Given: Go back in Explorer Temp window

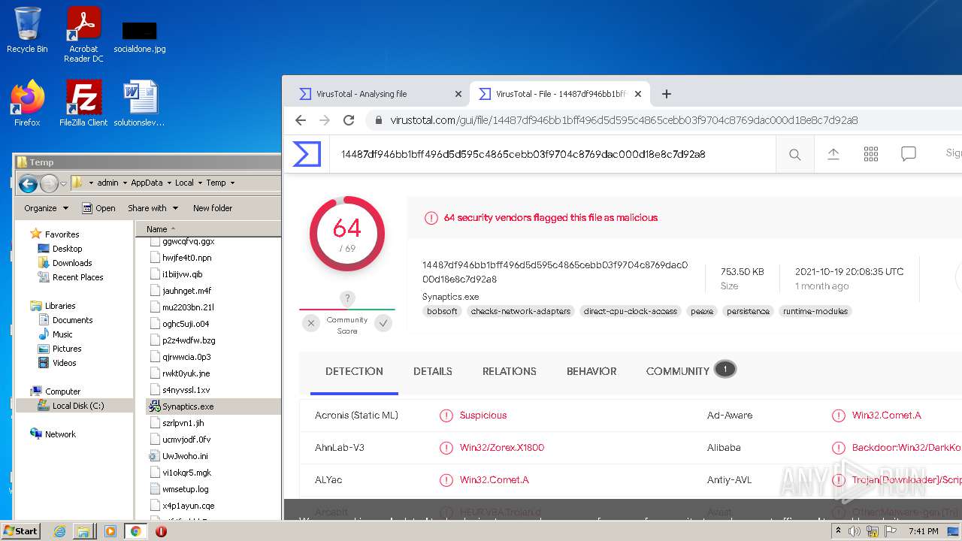Looking at the screenshot, I should click(28, 183).
